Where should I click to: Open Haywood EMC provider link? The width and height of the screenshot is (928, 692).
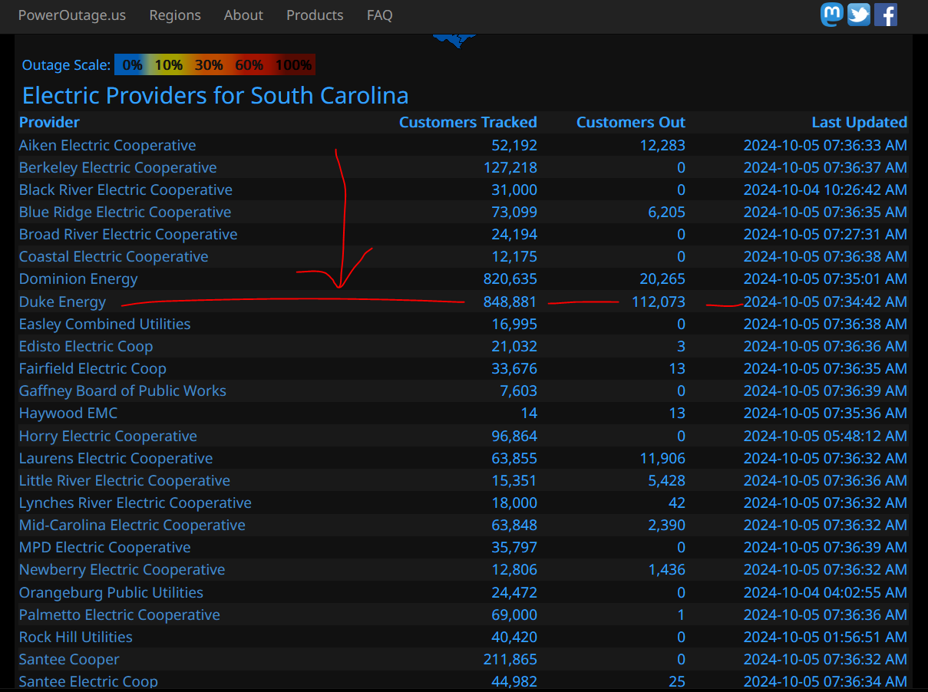point(68,413)
